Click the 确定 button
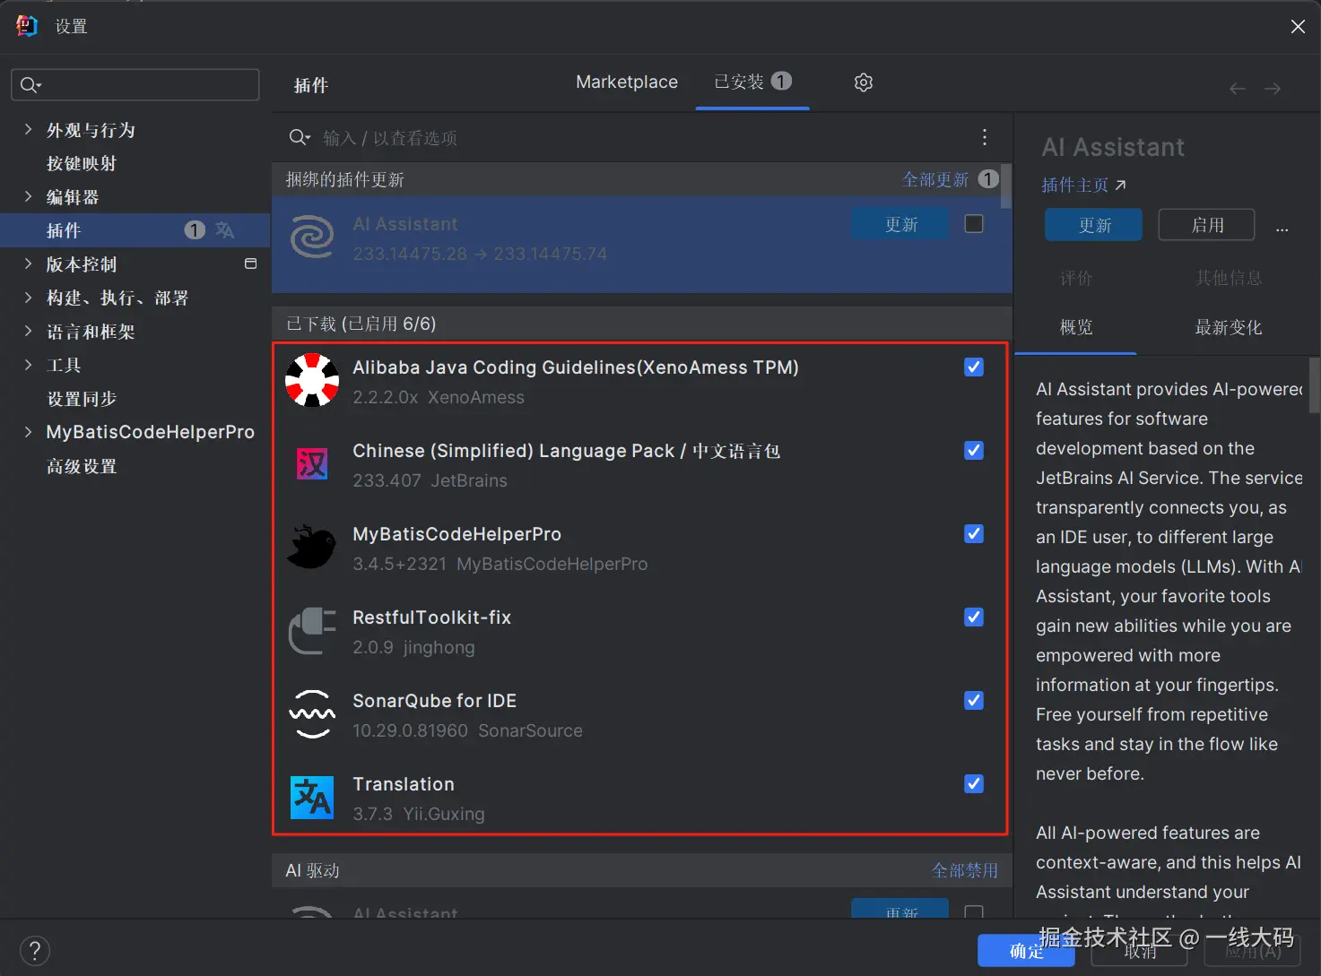This screenshot has height=976, width=1321. click(x=1026, y=951)
